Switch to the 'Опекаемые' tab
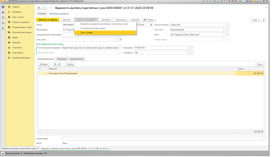Image resolution: width=279 pixels, height=157 pixels. click(62, 59)
